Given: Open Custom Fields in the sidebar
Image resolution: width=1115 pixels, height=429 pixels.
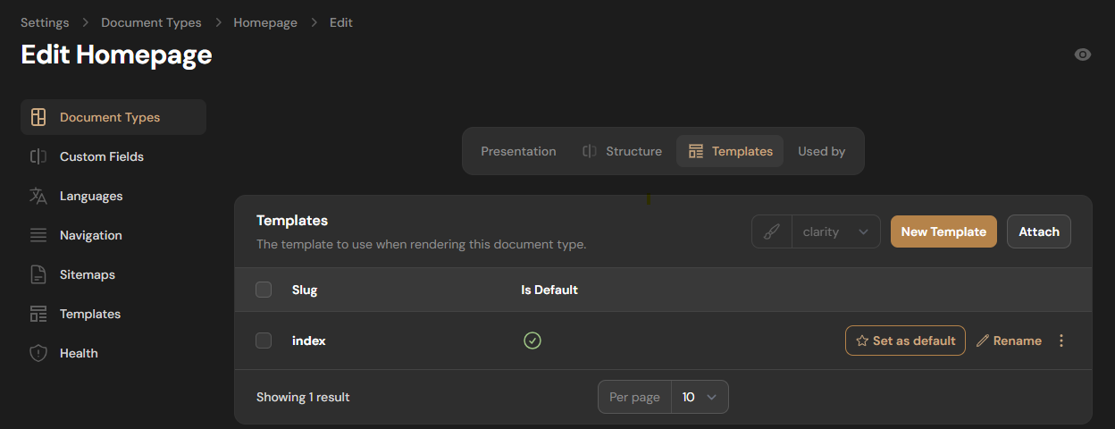Looking at the screenshot, I should click(113, 156).
